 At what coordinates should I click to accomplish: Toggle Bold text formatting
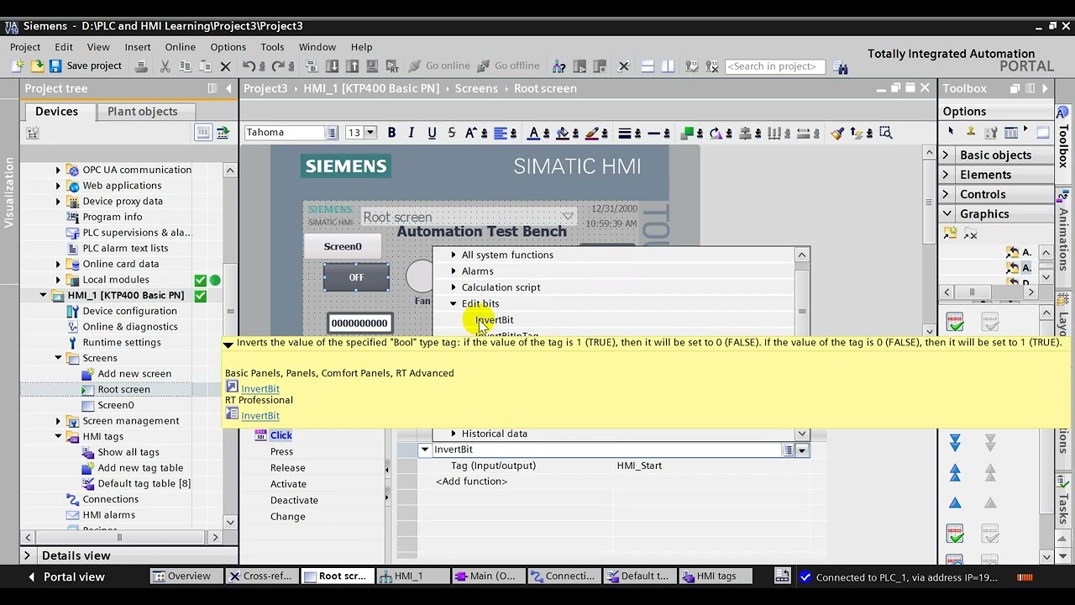point(391,133)
